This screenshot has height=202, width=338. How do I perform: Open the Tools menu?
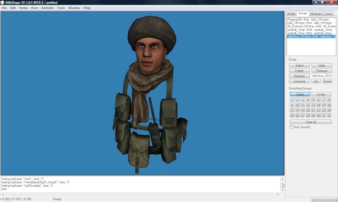61,8
